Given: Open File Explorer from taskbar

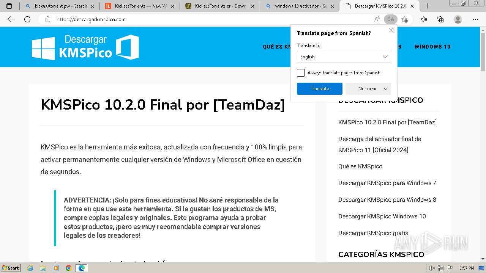Looking at the screenshot, I should tap(43, 268).
